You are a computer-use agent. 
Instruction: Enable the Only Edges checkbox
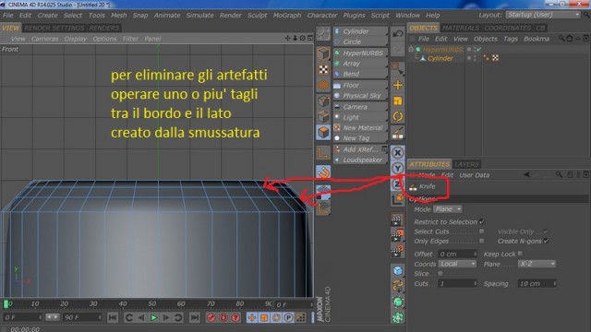482,241
